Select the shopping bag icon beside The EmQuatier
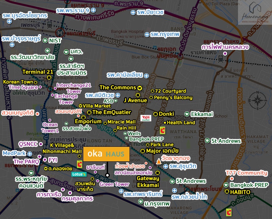This screenshot has height=219, width=272. (x=89, y=112)
